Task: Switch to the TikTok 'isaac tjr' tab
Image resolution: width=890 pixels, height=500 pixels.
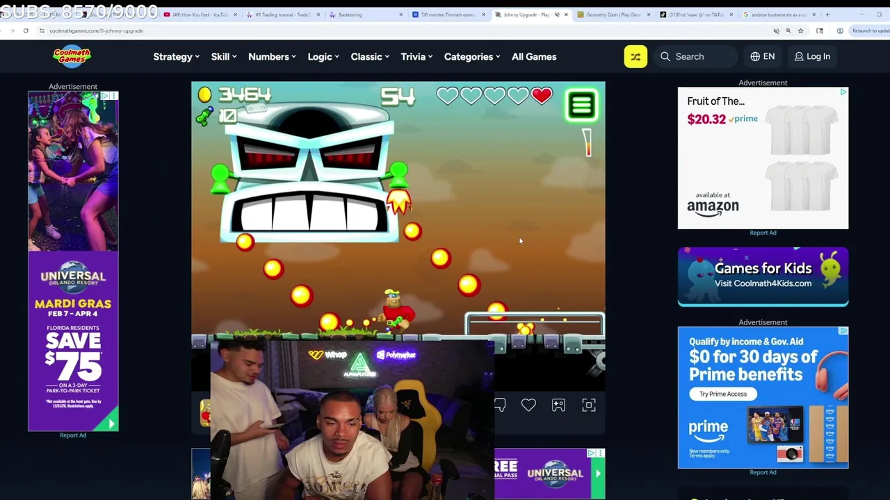Action: [x=696, y=15]
